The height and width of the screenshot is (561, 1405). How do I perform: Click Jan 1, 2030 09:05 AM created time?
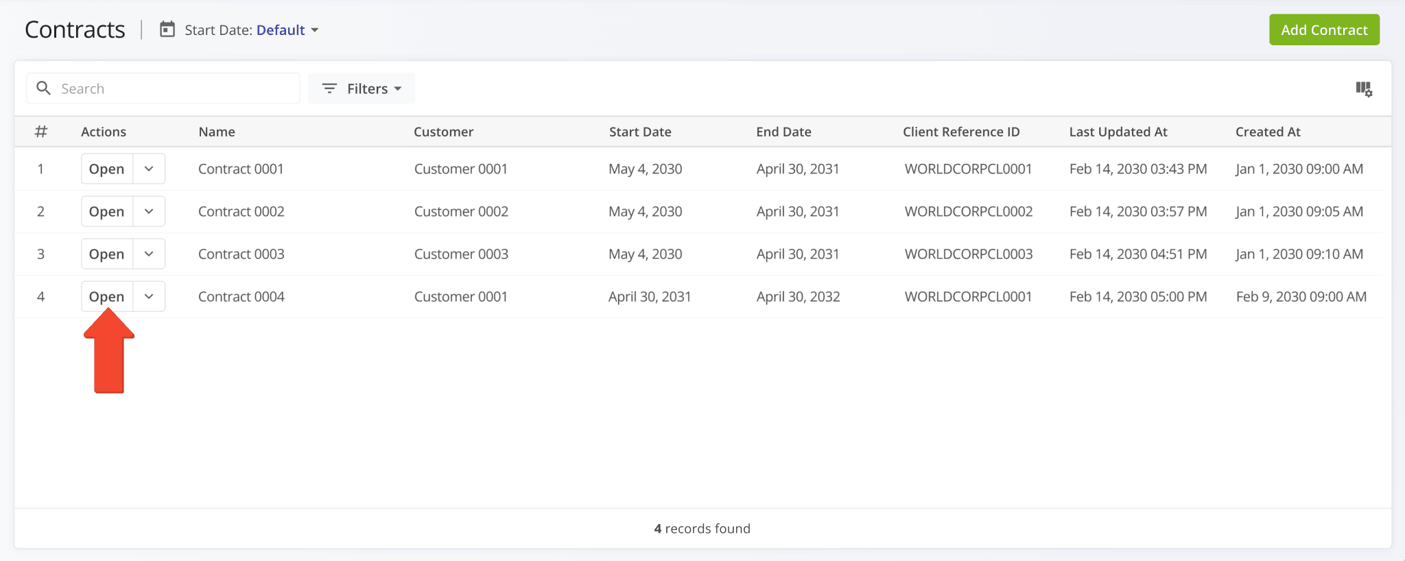click(x=1299, y=211)
